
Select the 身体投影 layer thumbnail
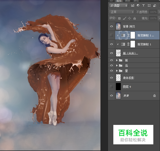tap(119, 78)
